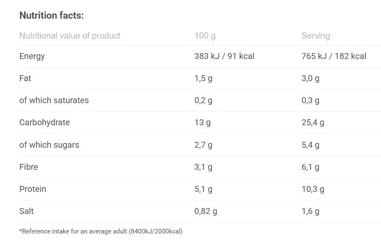Select the 383 kJ / 91 kcal value
The width and height of the screenshot is (381, 242).
click(x=224, y=56)
